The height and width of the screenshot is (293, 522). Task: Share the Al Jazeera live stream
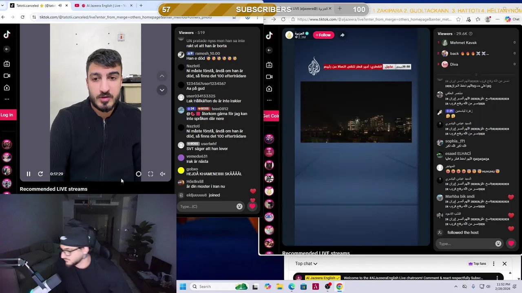342,35
